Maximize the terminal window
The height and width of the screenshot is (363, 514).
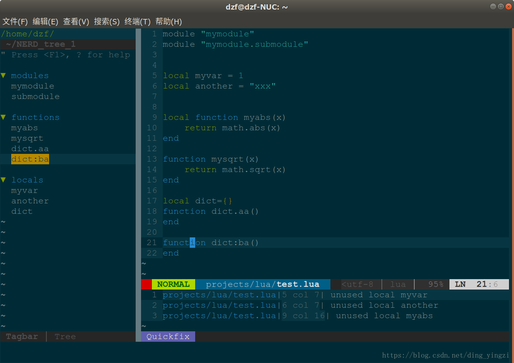pos(501,7)
